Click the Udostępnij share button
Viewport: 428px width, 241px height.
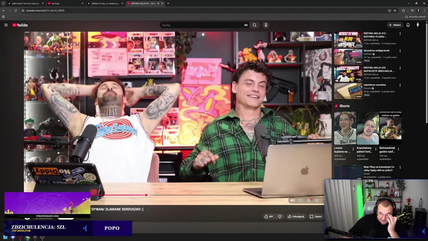296,217
